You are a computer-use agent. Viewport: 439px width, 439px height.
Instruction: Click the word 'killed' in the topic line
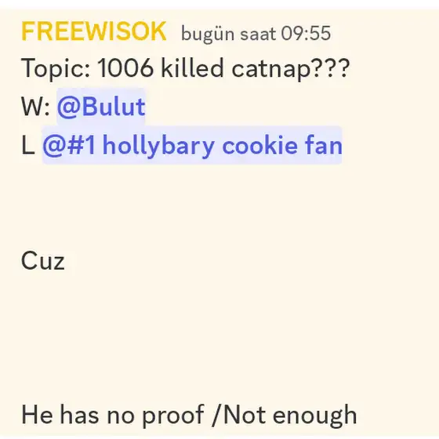point(192,67)
